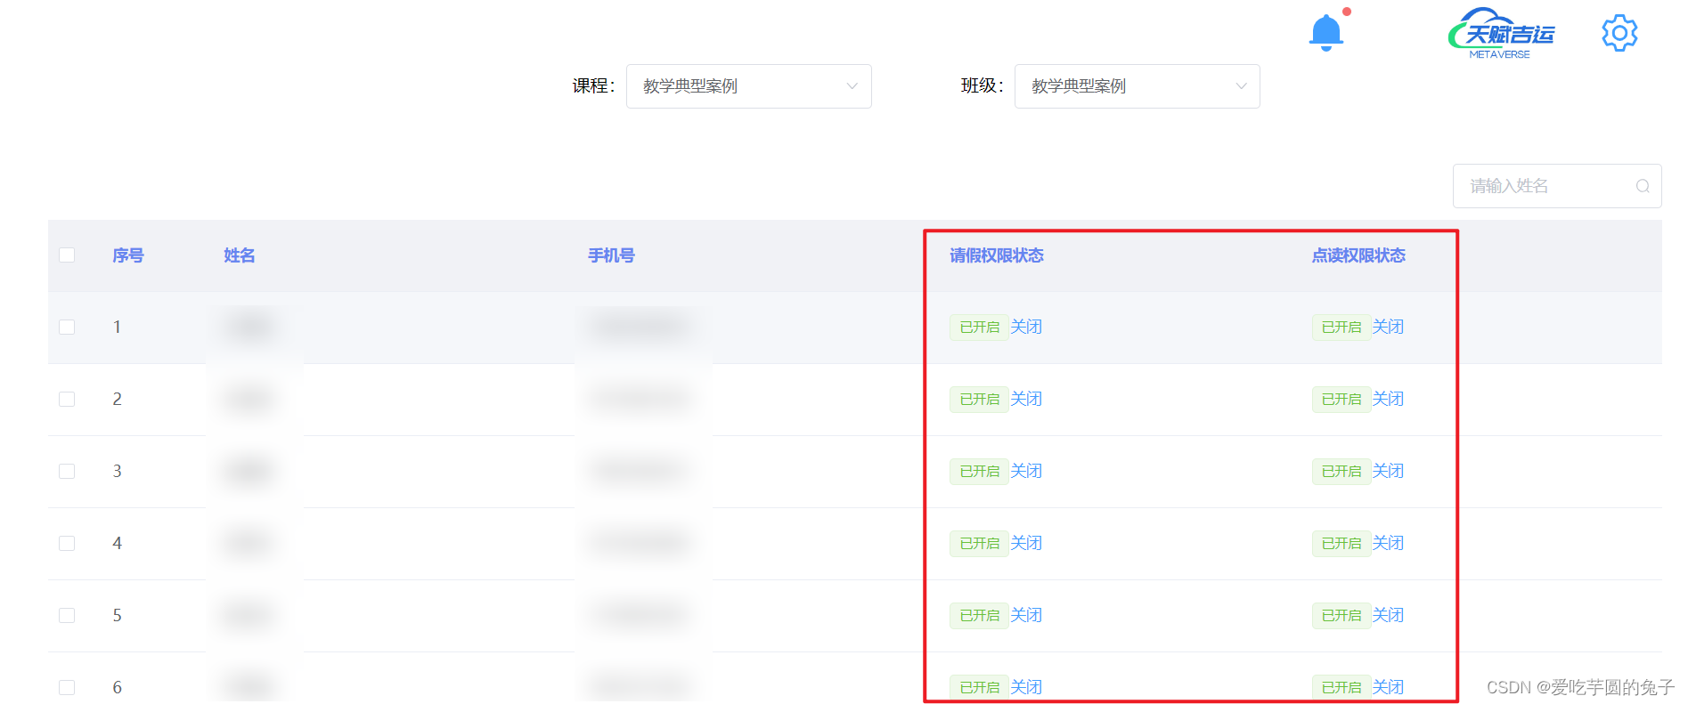Focus the 请输入姓名 search field

tap(1557, 186)
